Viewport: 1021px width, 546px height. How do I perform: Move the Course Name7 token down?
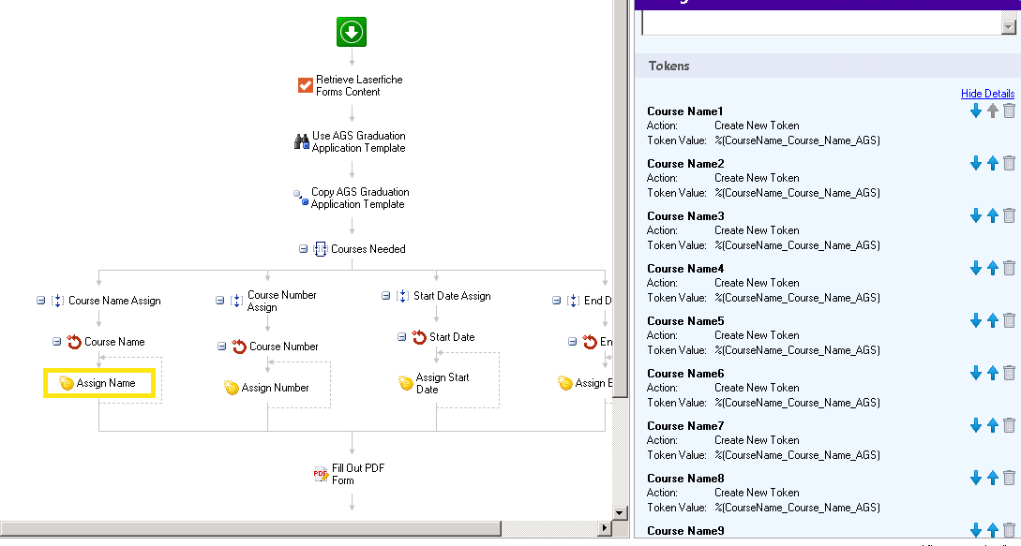tap(975, 425)
